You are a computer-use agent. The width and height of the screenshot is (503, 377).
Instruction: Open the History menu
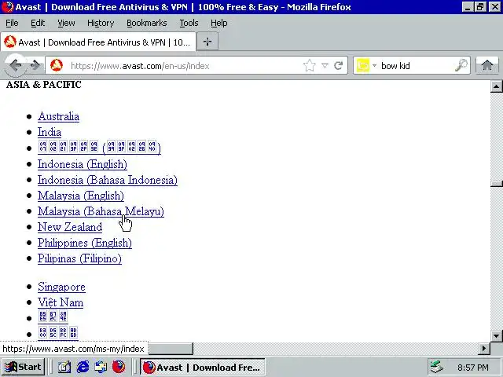(x=101, y=23)
